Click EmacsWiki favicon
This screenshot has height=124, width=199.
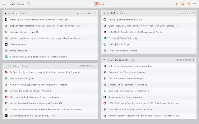[x=6, y=32]
